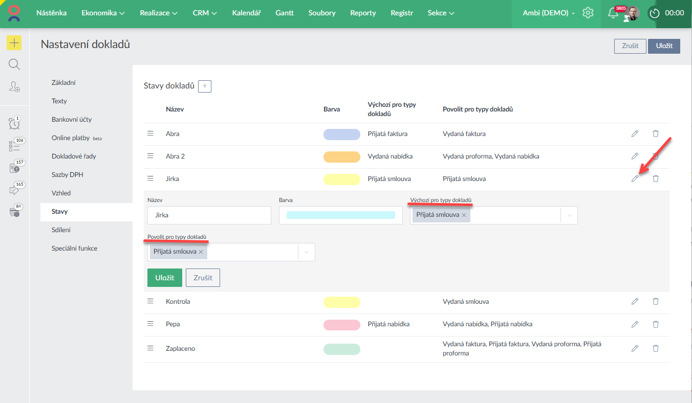Expand the Povolit pro typy dokladů dropdown
This screenshot has width=692, height=403.
coord(307,252)
